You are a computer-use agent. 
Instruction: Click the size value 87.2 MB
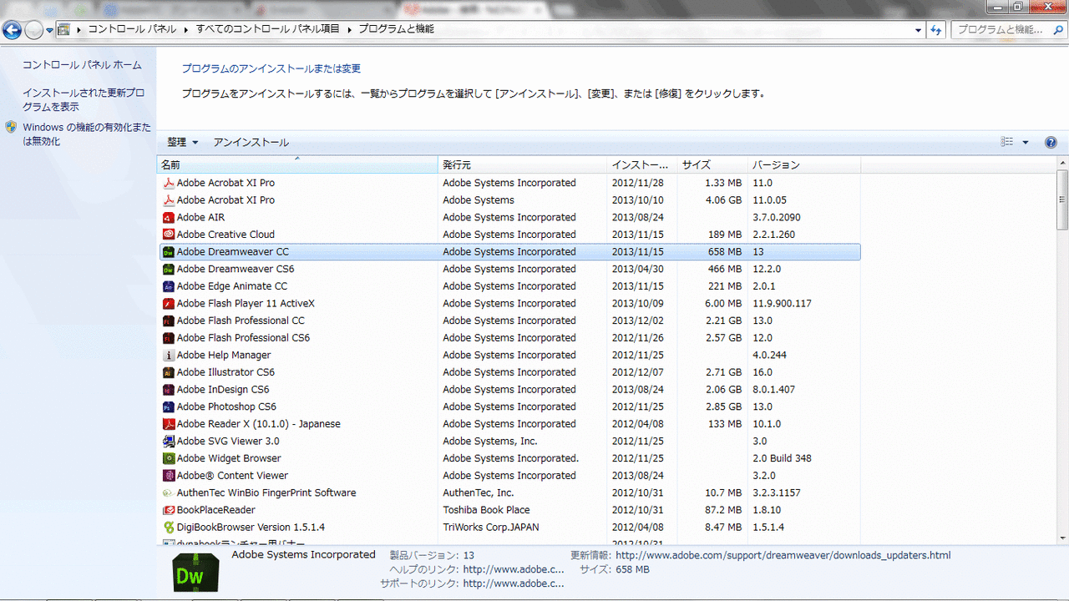(723, 510)
